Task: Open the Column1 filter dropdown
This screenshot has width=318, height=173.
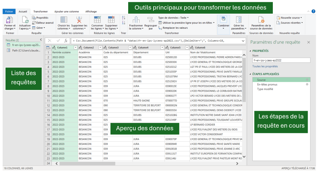Action: point(75,48)
